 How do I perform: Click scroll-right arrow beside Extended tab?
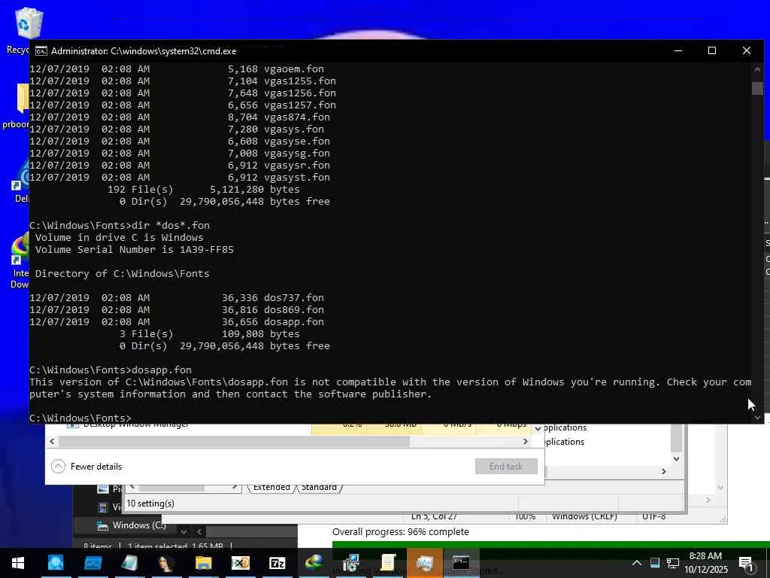(235, 487)
